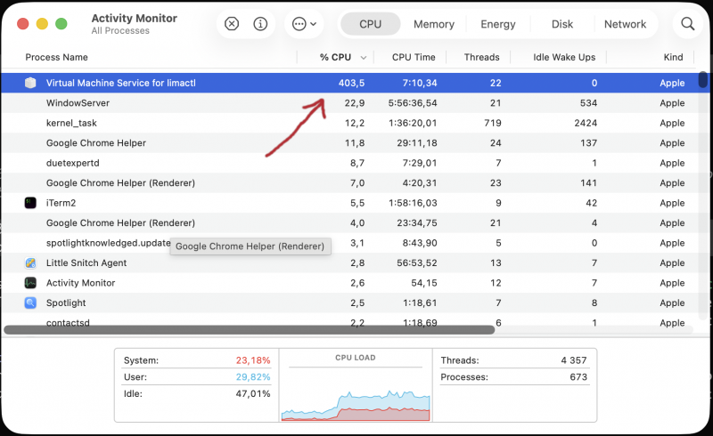713x436 pixels.
Task: Click the Activity Monitor window title
Action: 135,18
